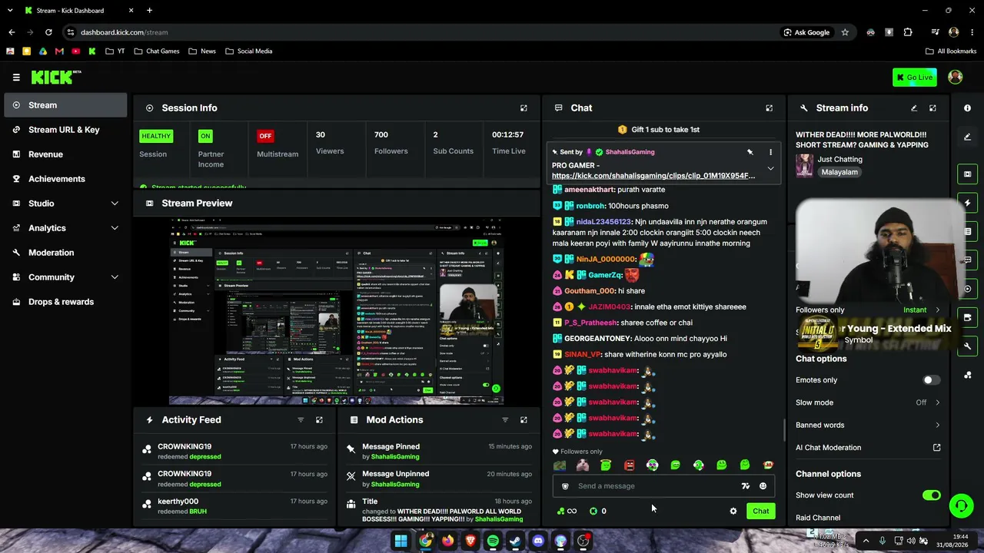Open the Chat Games bookmark folder
This screenshot has width=984, height=553.
coord(157,51)
